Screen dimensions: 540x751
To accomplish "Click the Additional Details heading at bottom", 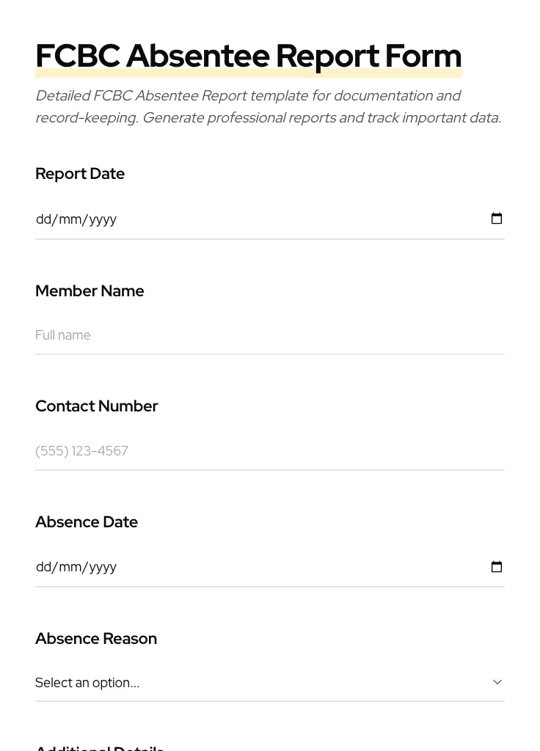I will point(100,747).
